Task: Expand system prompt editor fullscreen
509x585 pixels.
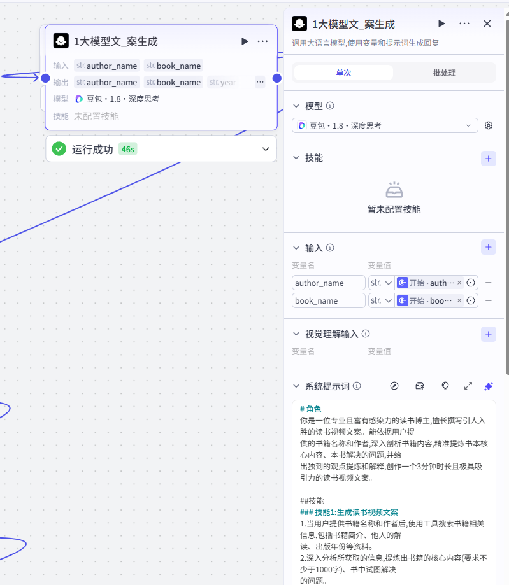Action: coord(468,386)
